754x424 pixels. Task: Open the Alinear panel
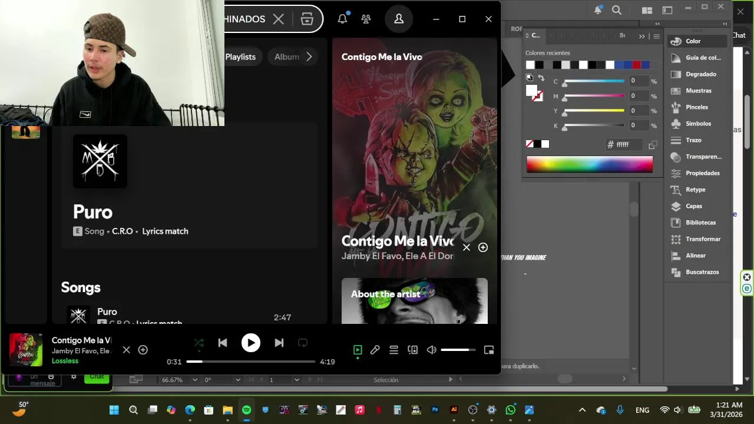(x=696, y=256)
